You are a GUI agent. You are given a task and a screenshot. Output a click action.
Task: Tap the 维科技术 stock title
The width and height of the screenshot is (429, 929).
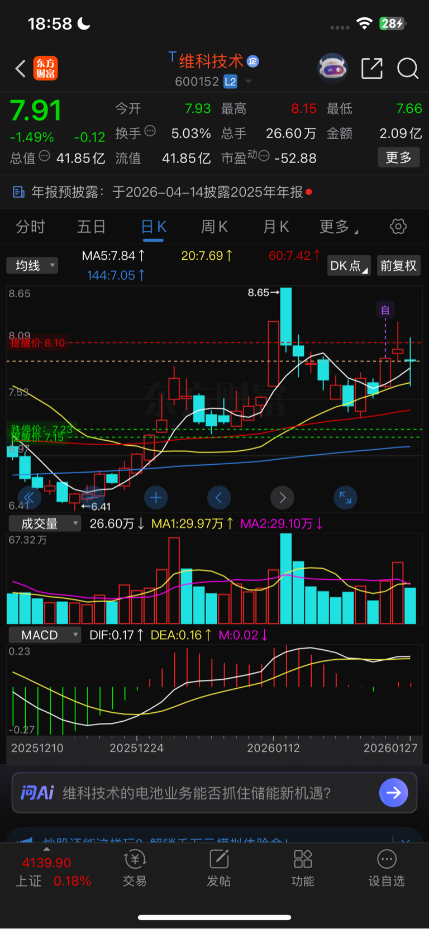coord(211,61)
